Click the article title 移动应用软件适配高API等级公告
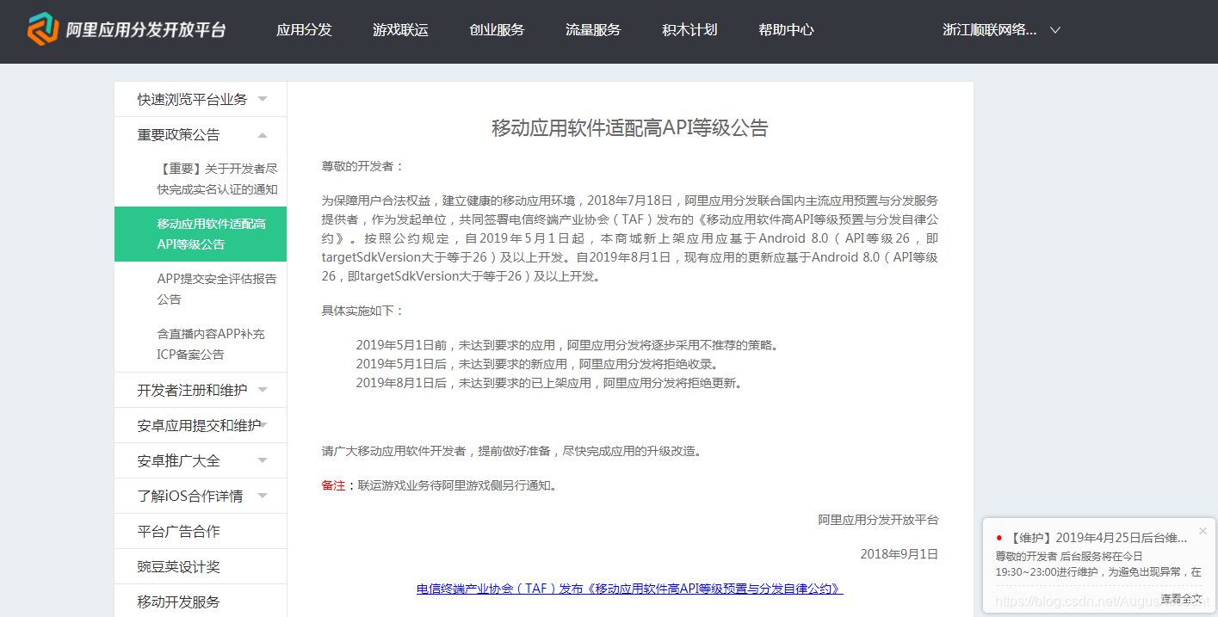 tap(630, 128)
